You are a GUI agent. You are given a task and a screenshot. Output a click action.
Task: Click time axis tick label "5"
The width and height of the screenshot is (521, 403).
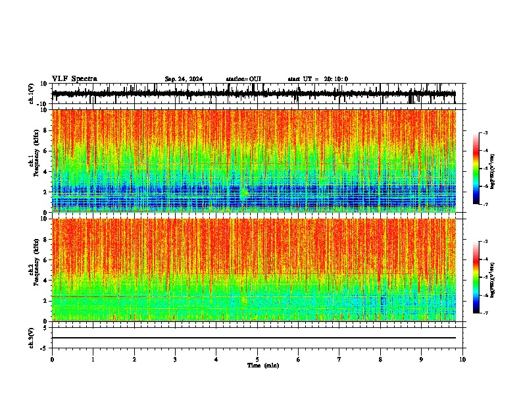pyautogui.click(x=257, y=360)
